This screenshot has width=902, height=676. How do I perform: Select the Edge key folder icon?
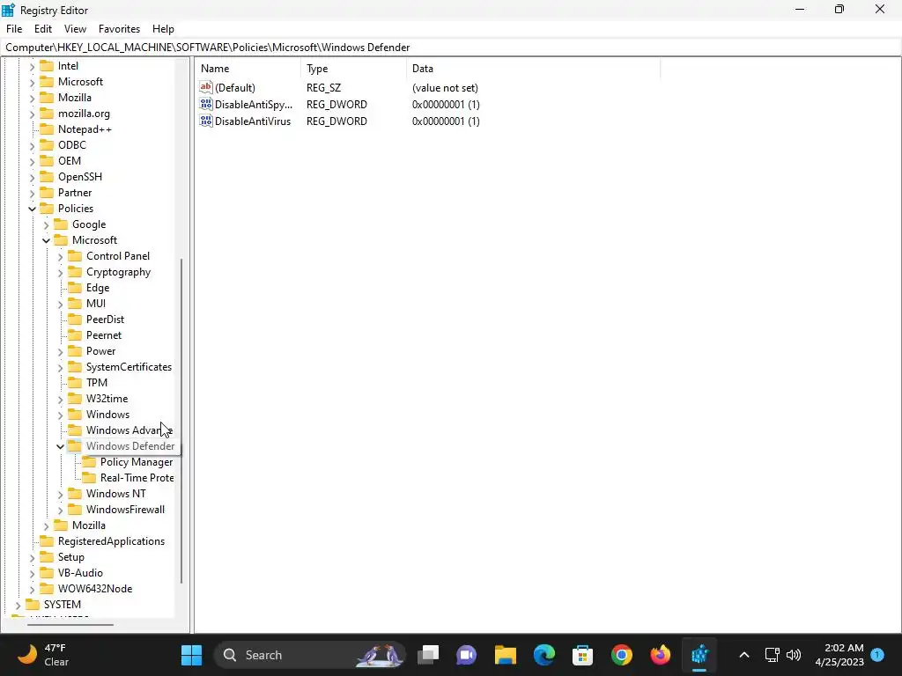[75, 288]
